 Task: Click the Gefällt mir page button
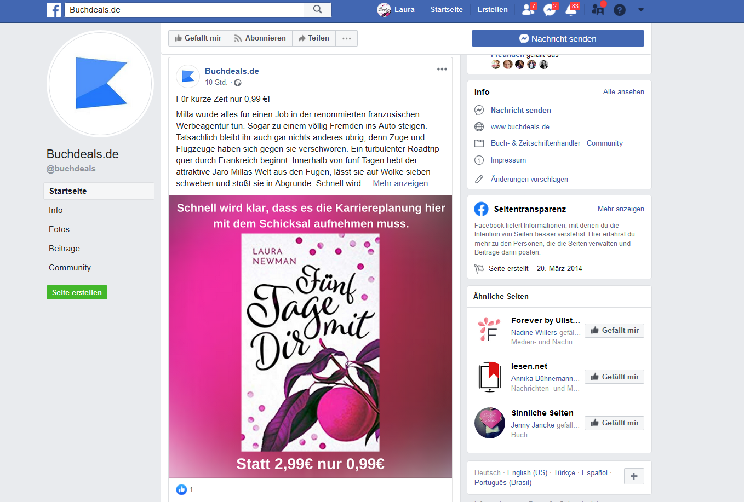(198, 38)
